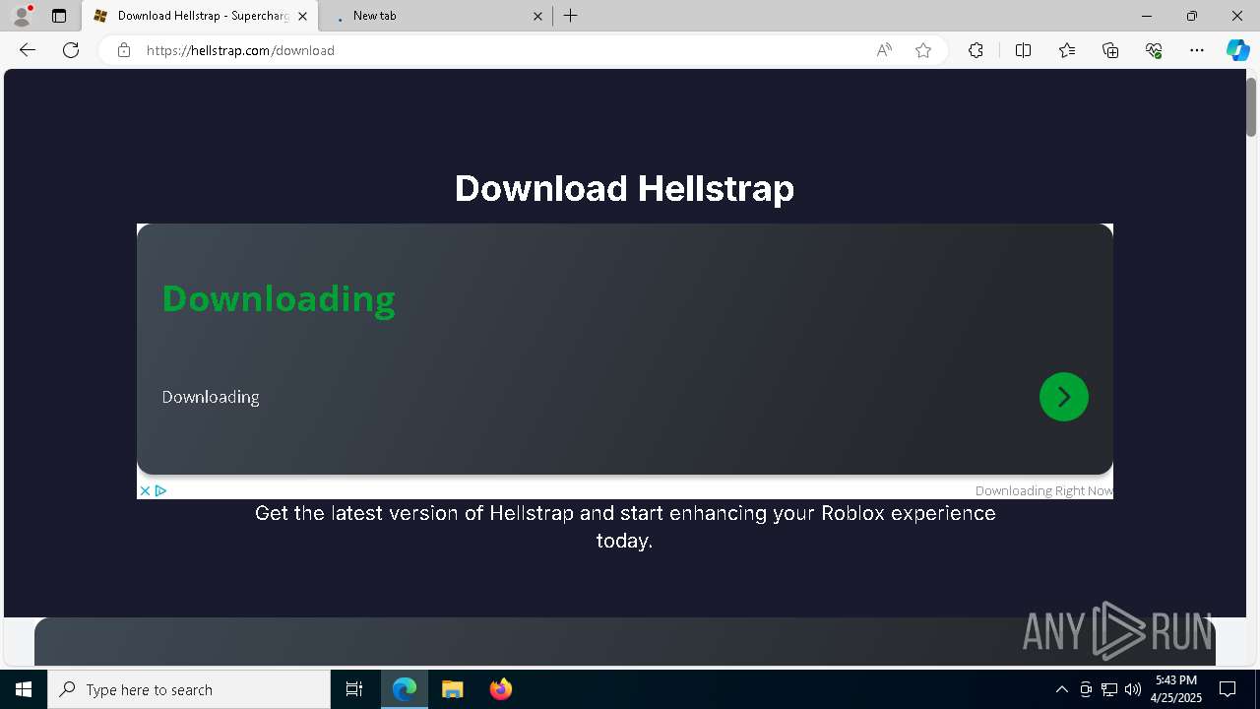Open the 5:43 PM clock calendar

click(x=1176, y=689)
